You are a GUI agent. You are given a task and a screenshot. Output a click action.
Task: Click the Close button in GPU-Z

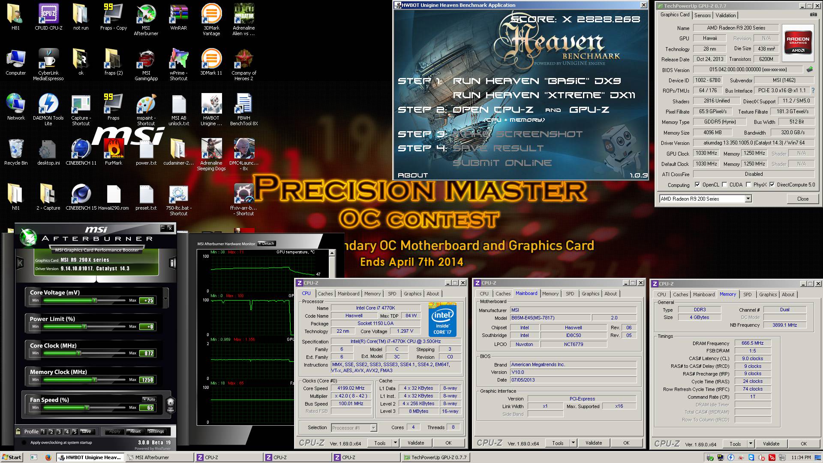(803, 199)
